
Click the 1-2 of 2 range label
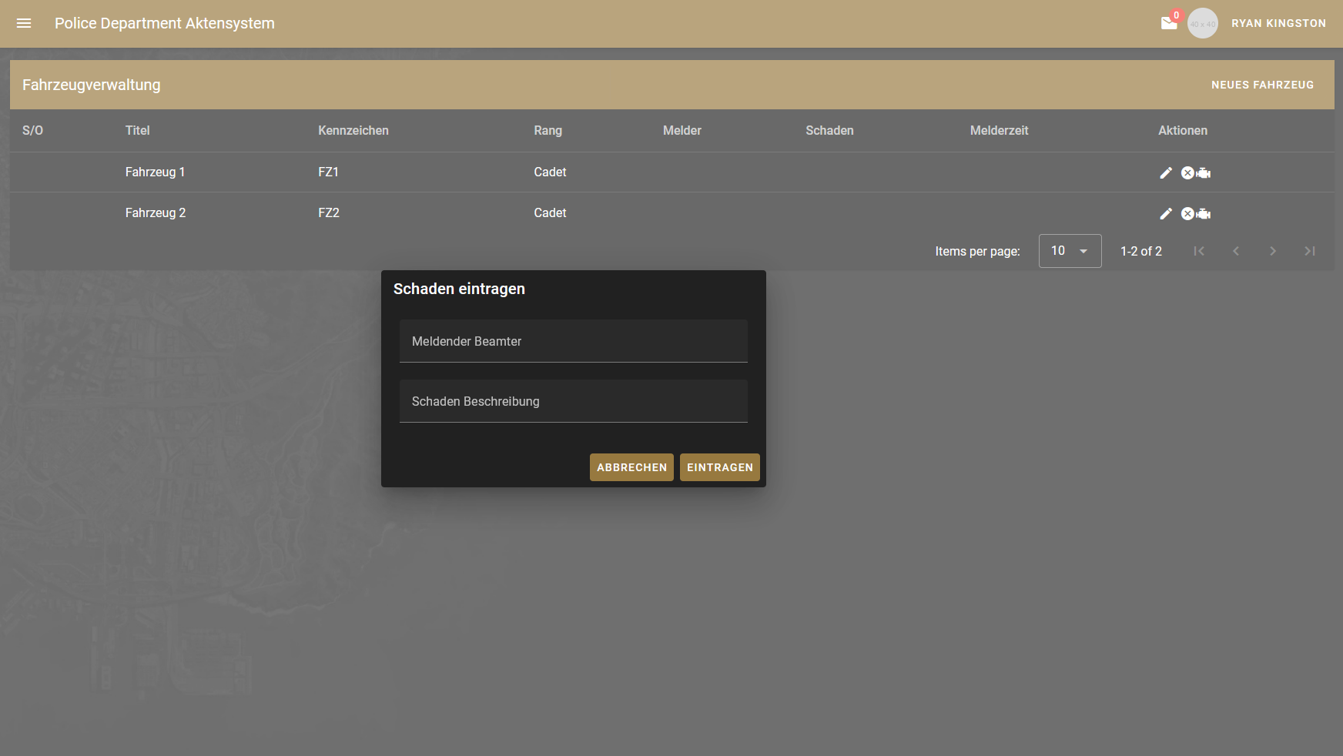coord(1140,251)
